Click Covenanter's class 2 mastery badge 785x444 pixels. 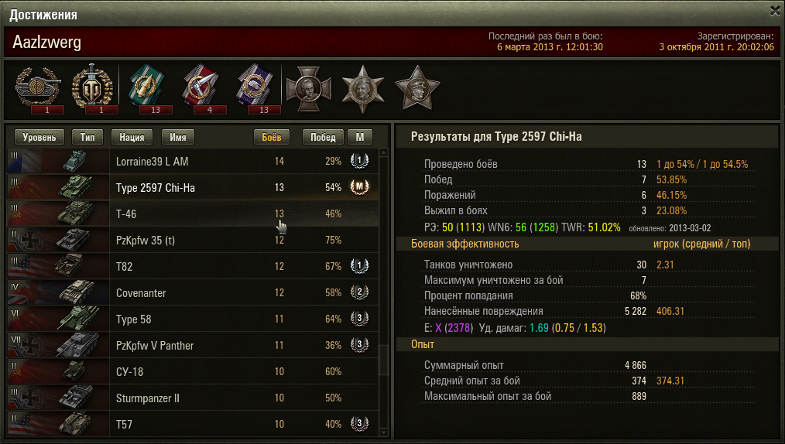[x=359, y=292]
